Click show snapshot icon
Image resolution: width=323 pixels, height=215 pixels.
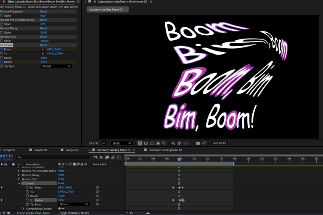204,143
